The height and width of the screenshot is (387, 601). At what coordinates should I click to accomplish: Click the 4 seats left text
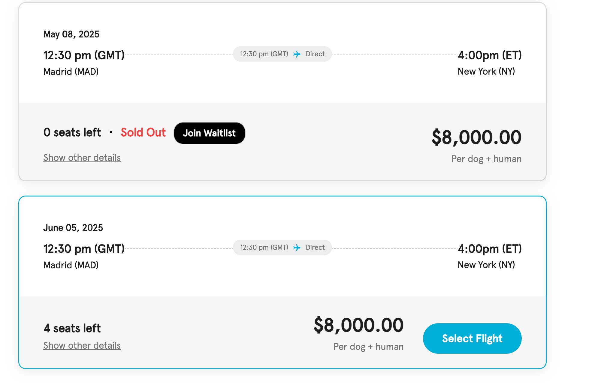pyautogui.click(x=72, y=328)
